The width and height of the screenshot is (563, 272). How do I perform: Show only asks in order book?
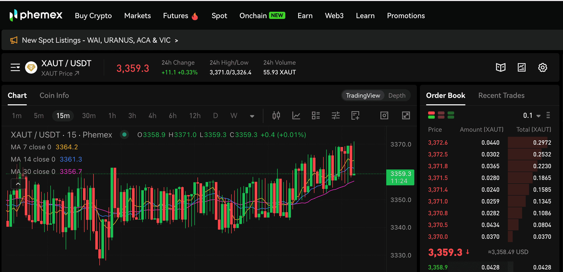point(441,115)
